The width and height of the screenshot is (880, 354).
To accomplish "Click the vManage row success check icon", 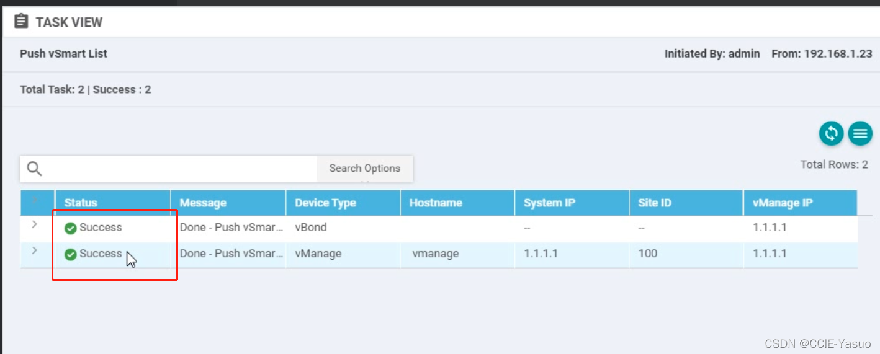I will click(x=71, y=254).
